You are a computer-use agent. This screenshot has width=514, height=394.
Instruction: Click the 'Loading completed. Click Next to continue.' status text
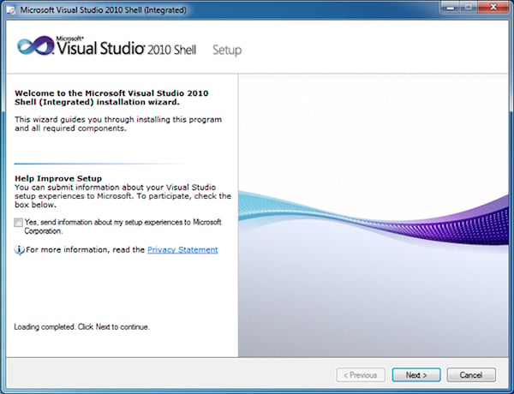pos(81,327)
